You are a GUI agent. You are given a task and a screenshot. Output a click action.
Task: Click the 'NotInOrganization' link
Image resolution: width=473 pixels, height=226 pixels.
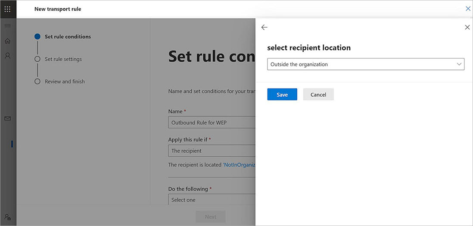239,165
